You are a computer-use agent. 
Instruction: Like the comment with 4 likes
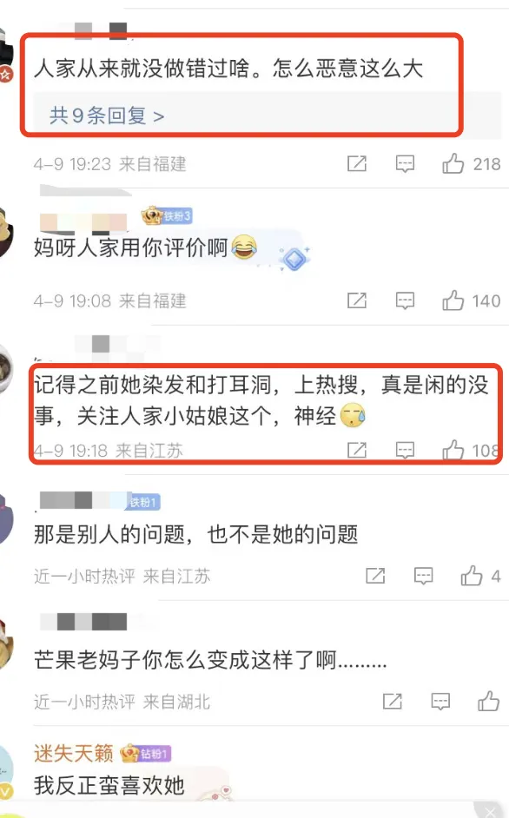coord(472,576)
